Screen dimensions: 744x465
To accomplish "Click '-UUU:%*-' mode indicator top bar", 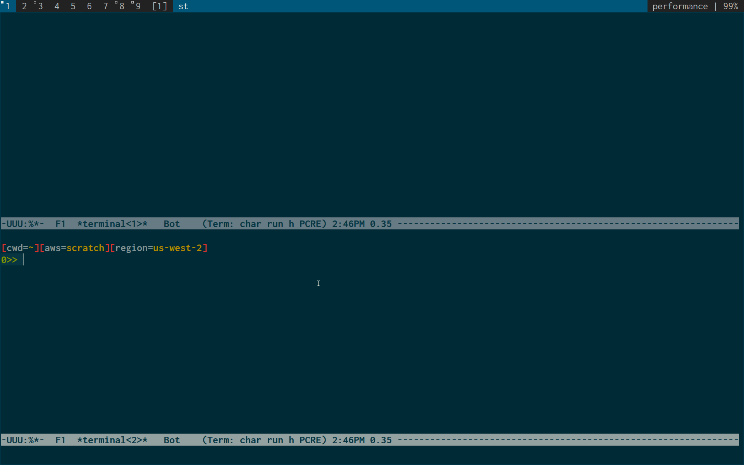I will click(21, 224).
